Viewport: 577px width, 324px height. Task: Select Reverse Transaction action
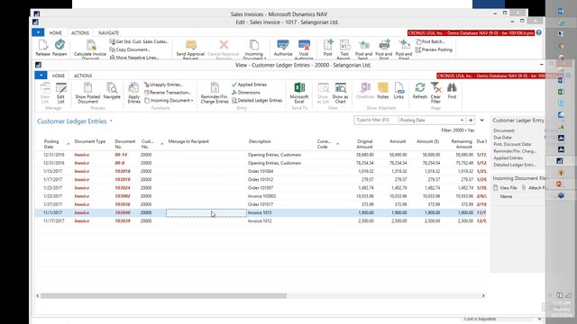168,93
